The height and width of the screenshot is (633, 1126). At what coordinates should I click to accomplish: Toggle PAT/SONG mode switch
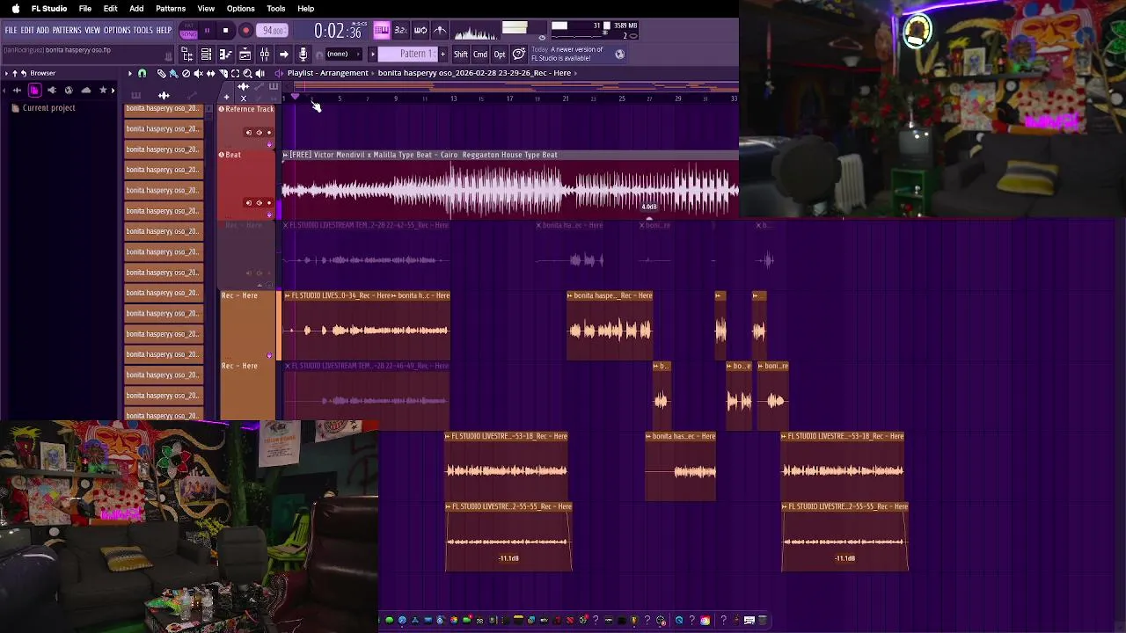click(x=189, y=31)
